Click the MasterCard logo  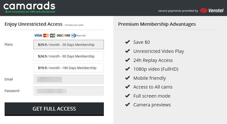[46, 35]
